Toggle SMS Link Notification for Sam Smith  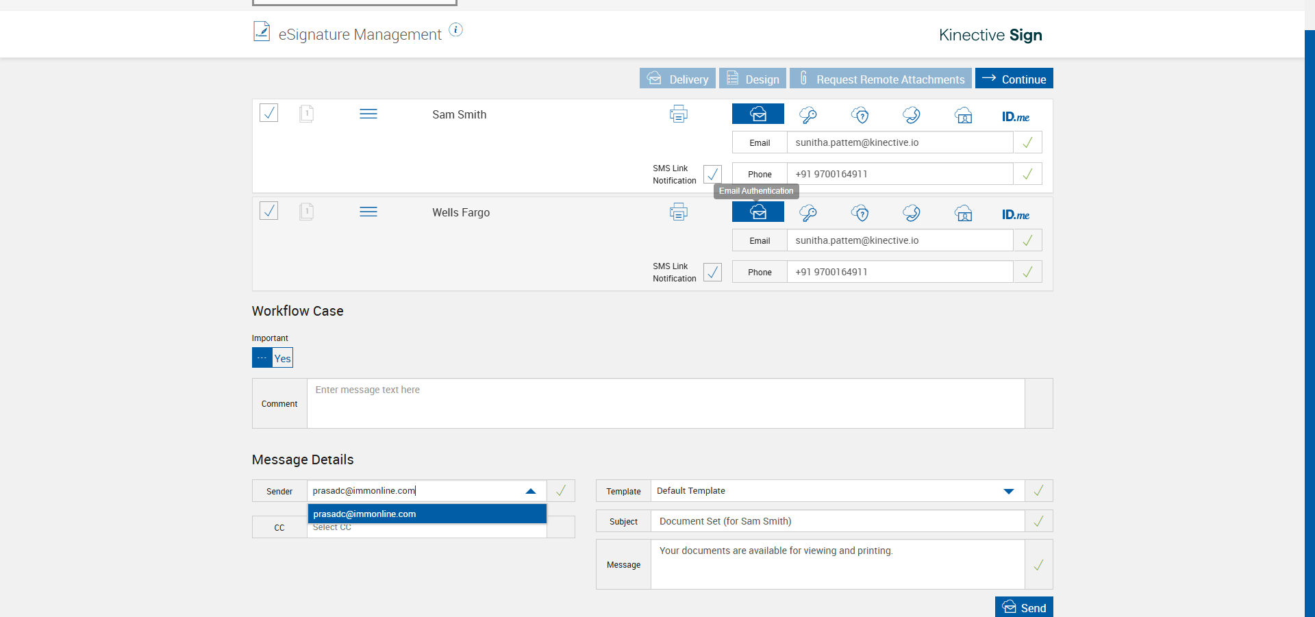pyautogui.click(x=712, y=174)
